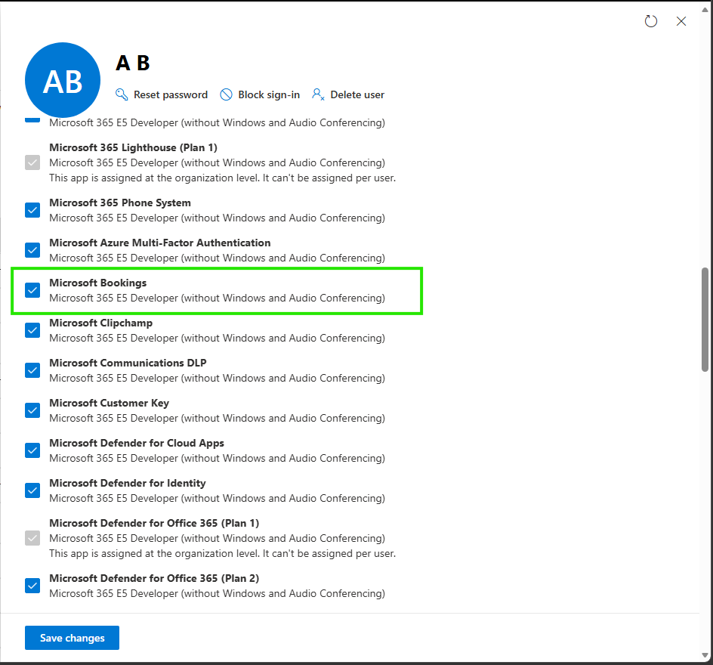This screenshot has height=665, width=713.
Task: Click the AB profile avatar
Action: point(63,80)
